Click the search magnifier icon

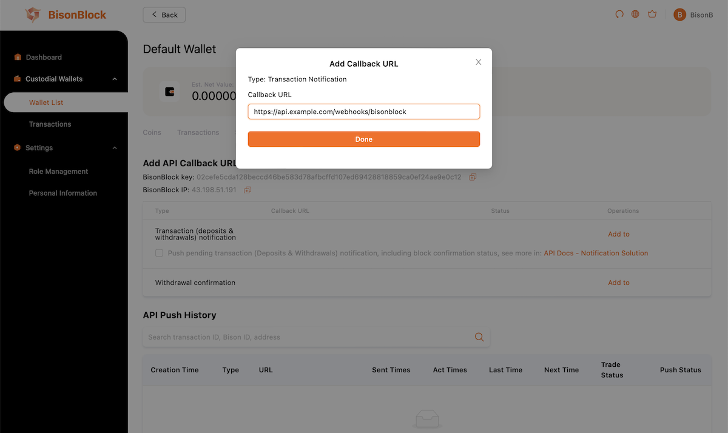coord(479,337)
